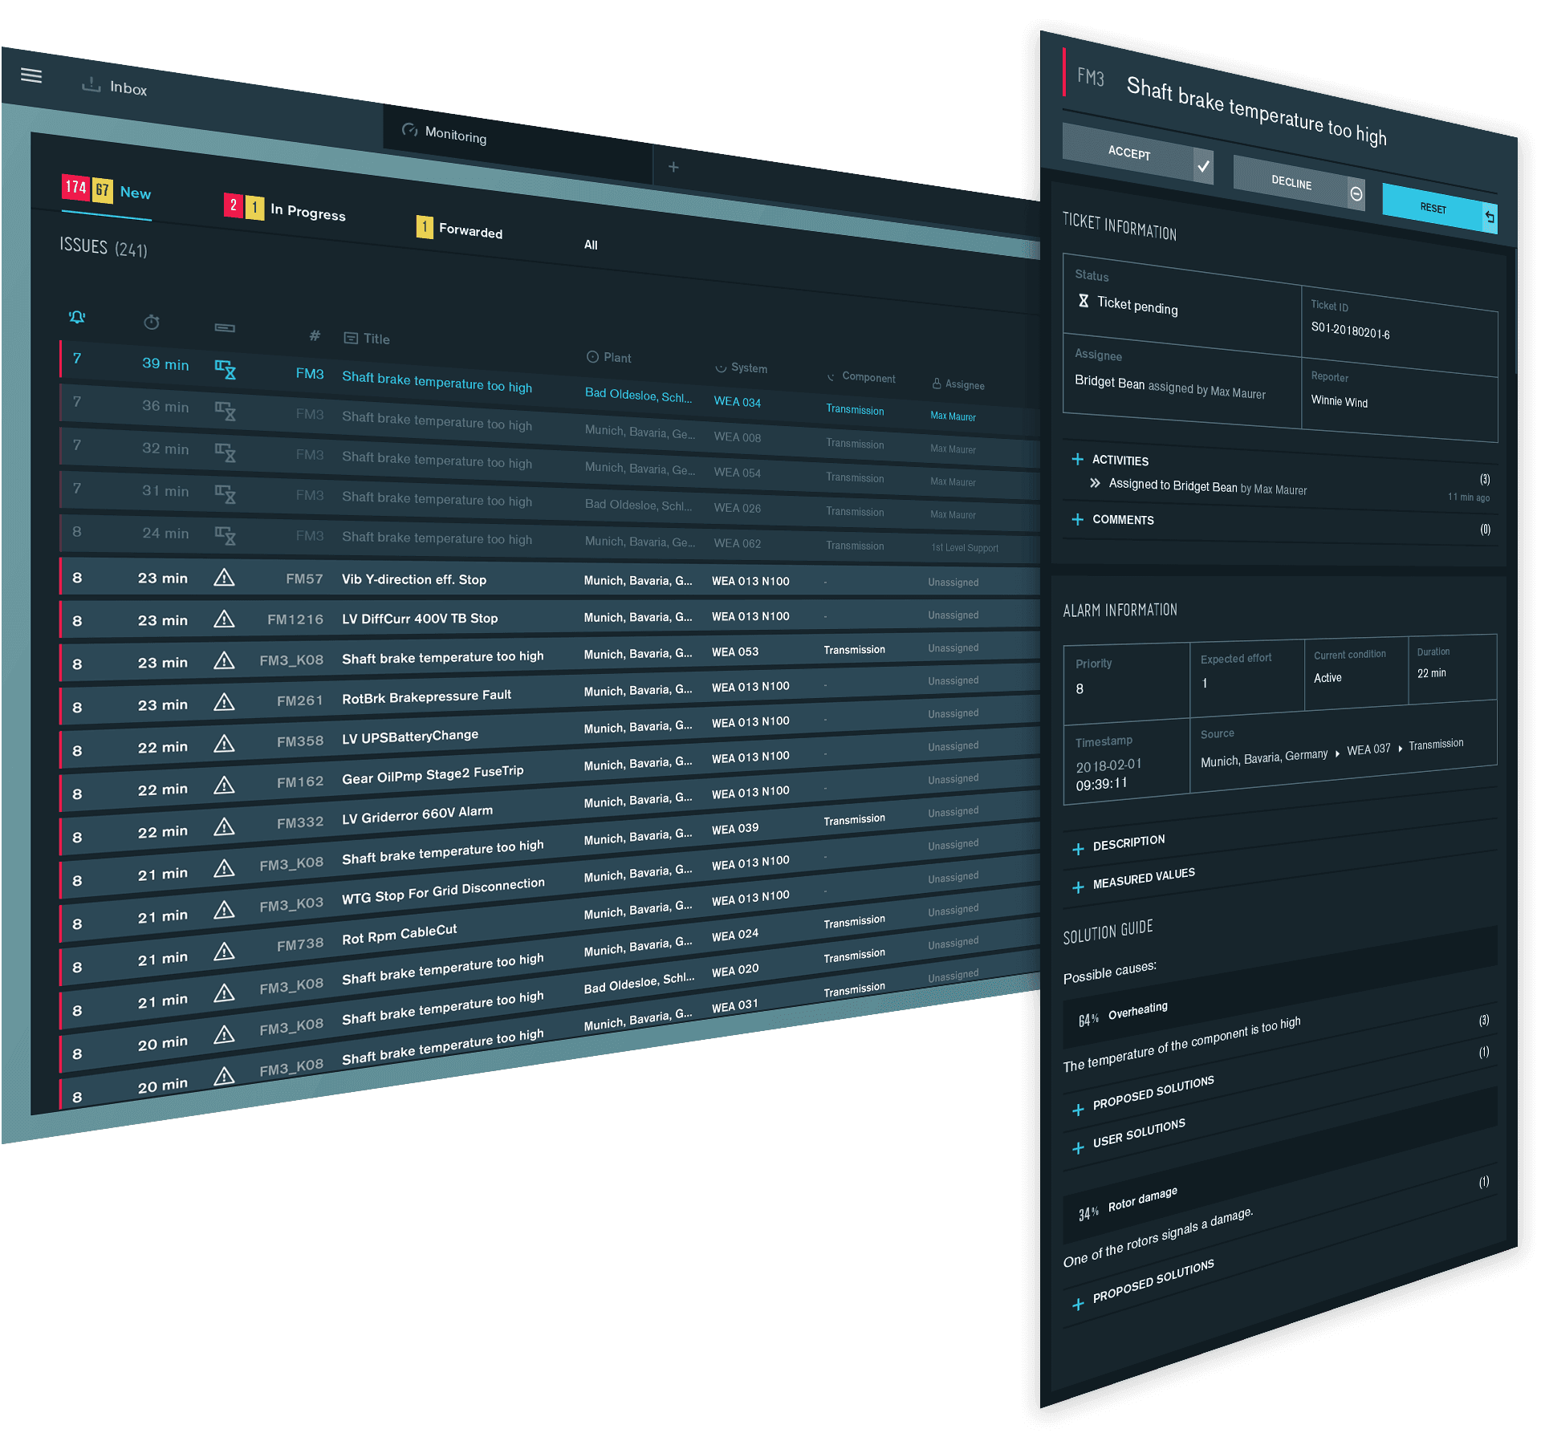Open the hamburger menu
The image size is (1541, 1433).
[x=31, y=75]
